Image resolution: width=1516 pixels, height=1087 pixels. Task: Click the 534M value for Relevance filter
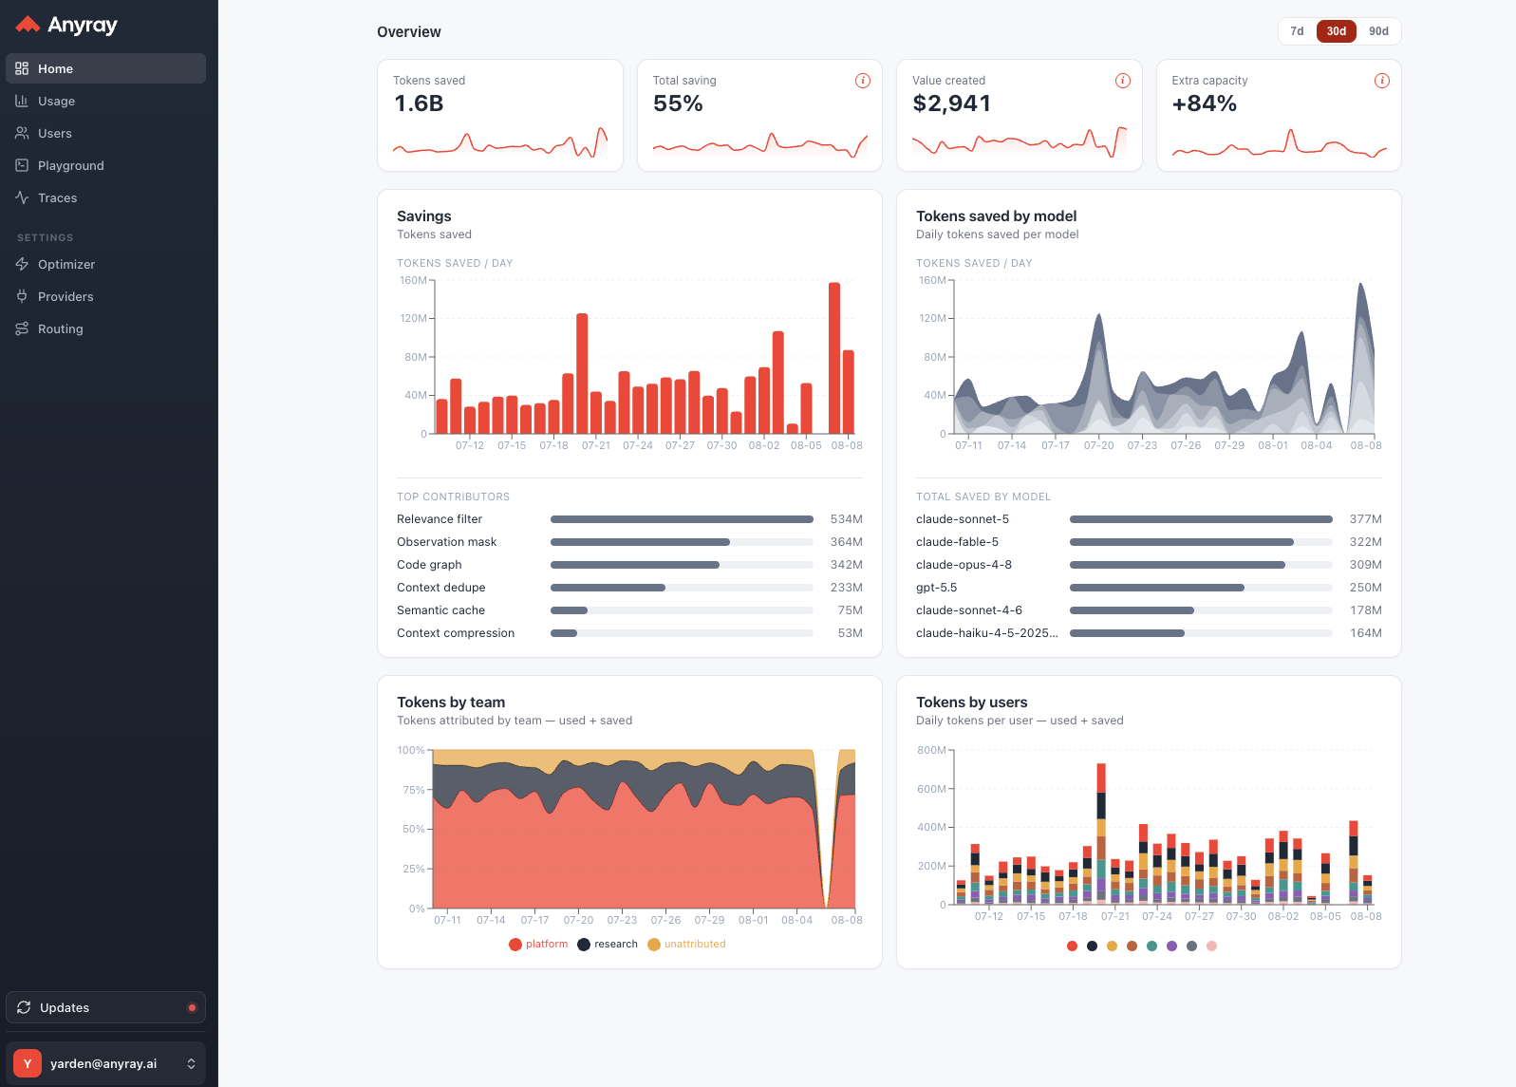[x=847, y=519]
